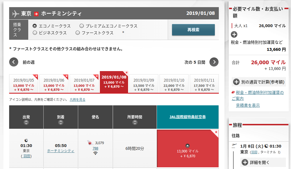Choose the 2019/01/05 date tab

[24, 83]
